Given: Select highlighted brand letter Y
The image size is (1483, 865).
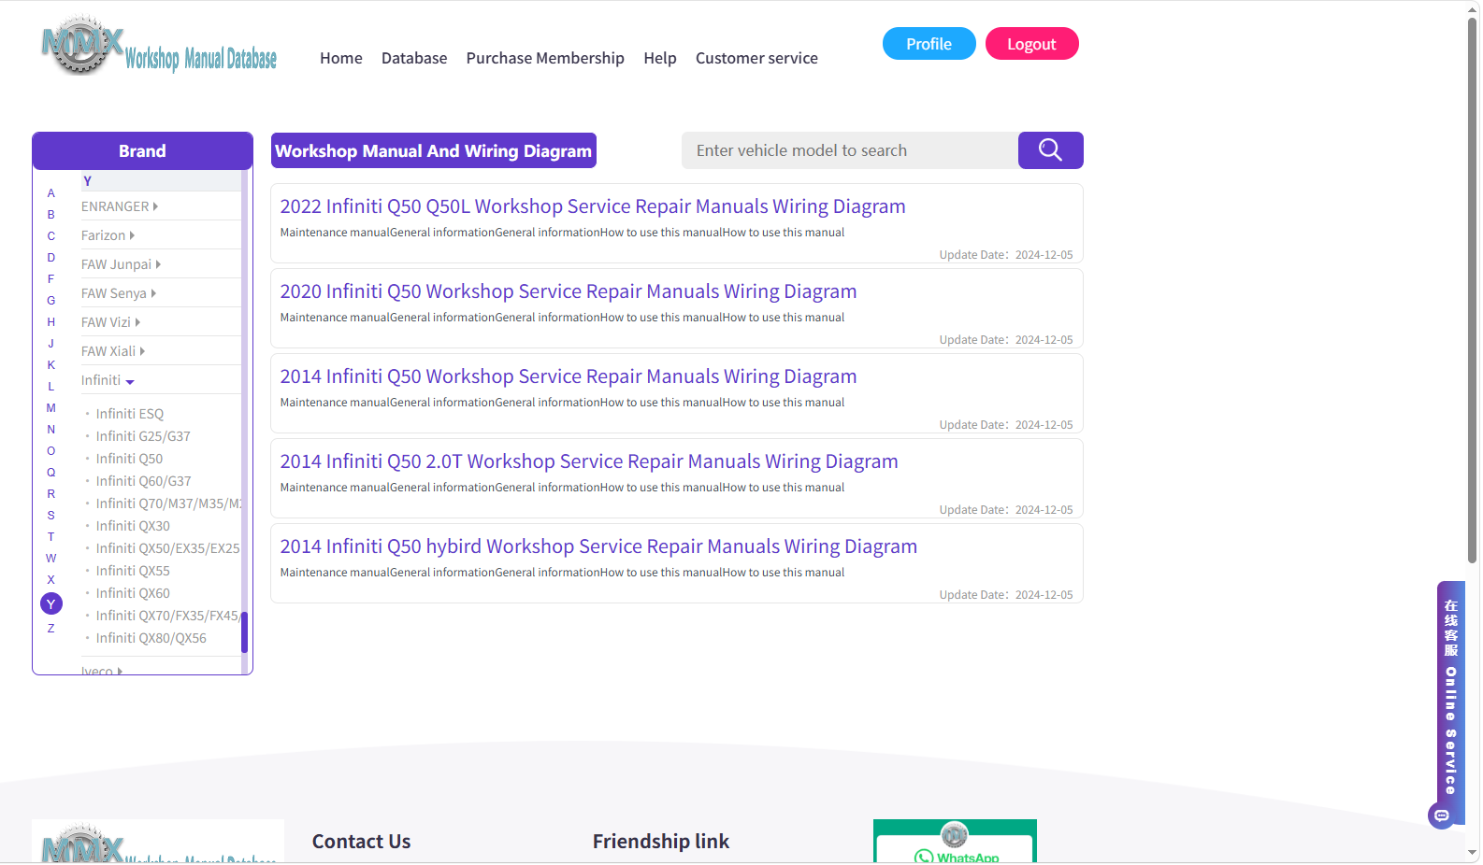Looking at the screenshot, I should click(x=51, y=604).
